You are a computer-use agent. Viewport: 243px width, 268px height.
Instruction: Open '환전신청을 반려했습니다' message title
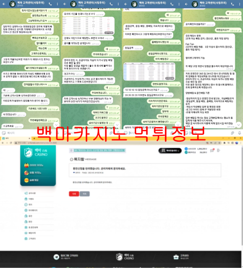(x=99, y=168)
